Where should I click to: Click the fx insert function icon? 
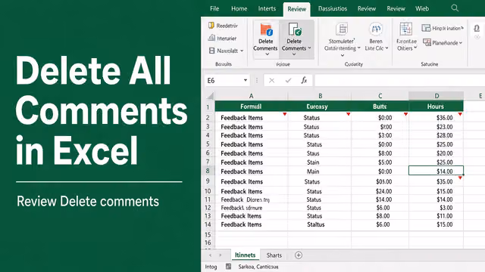click(x=304, y=81)
